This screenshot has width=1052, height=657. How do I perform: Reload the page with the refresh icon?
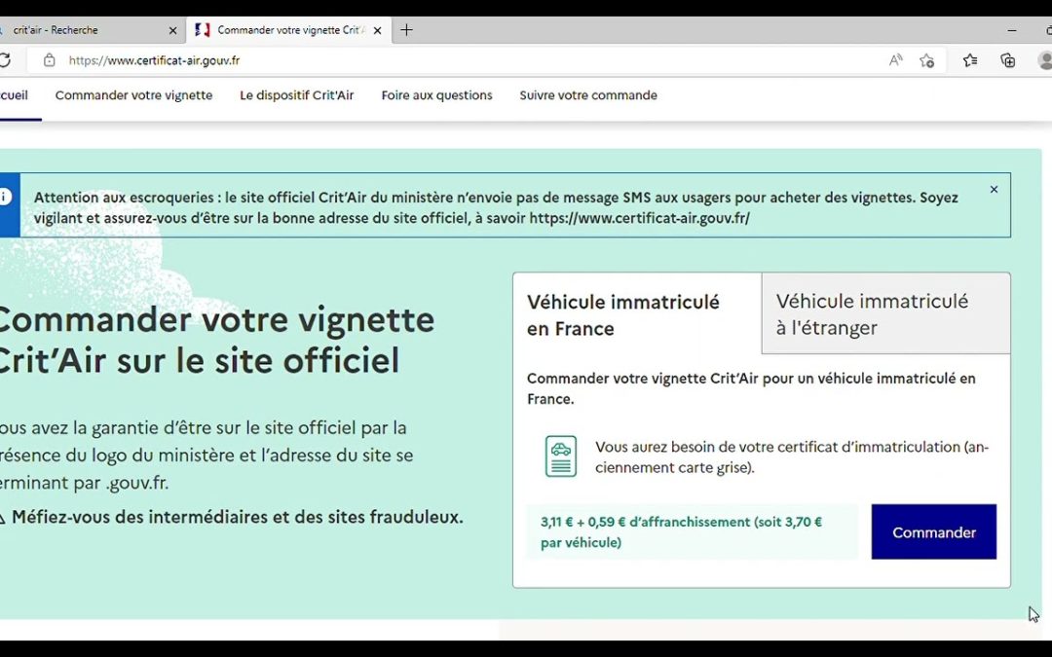[x=4, y=60]
